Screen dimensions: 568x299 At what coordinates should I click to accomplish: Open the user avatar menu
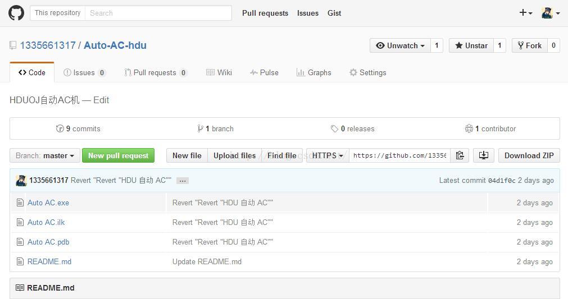(x=551, y=13)
